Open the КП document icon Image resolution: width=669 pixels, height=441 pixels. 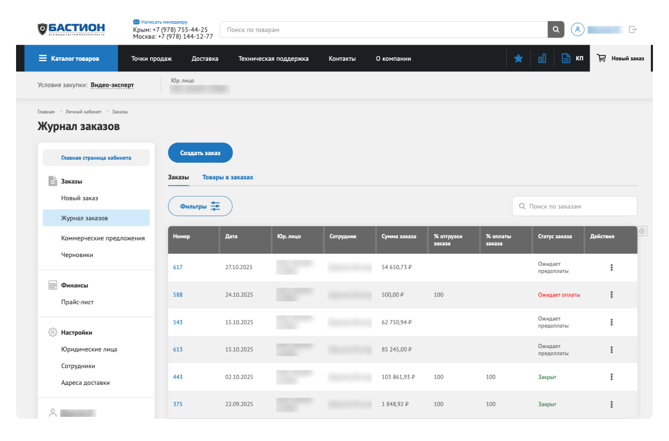point(566,59)
